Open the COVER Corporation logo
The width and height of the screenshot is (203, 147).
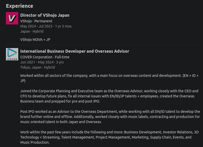(x=12, y=54)
